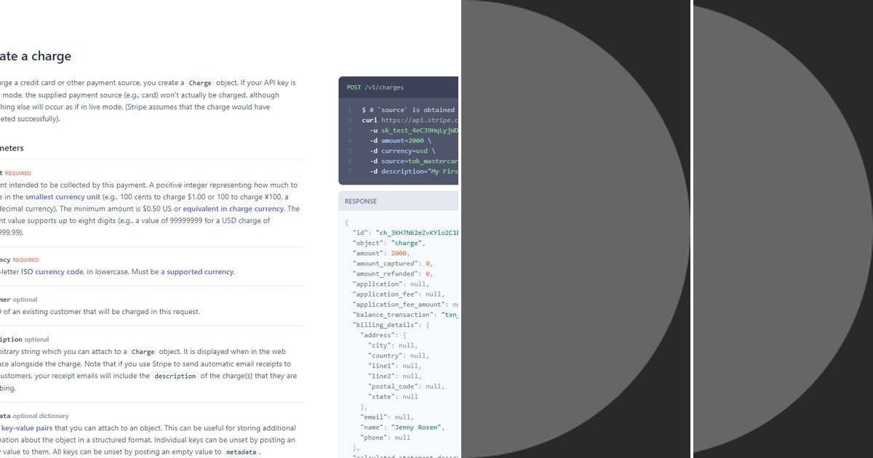Click the description code token in the docs

[x=175, y=376]
